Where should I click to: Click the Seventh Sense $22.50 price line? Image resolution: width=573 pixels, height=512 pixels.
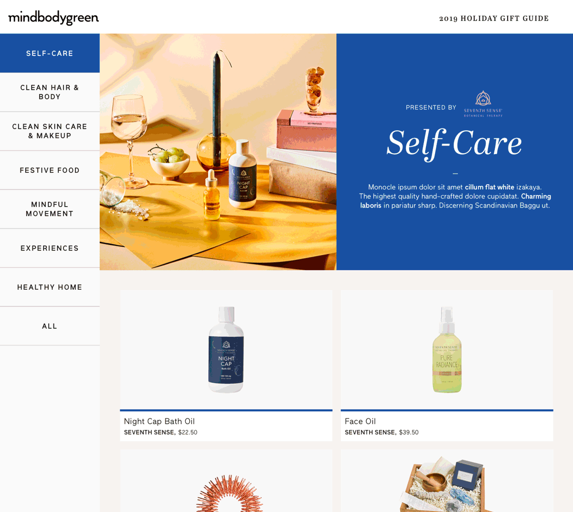pos(160,432)
